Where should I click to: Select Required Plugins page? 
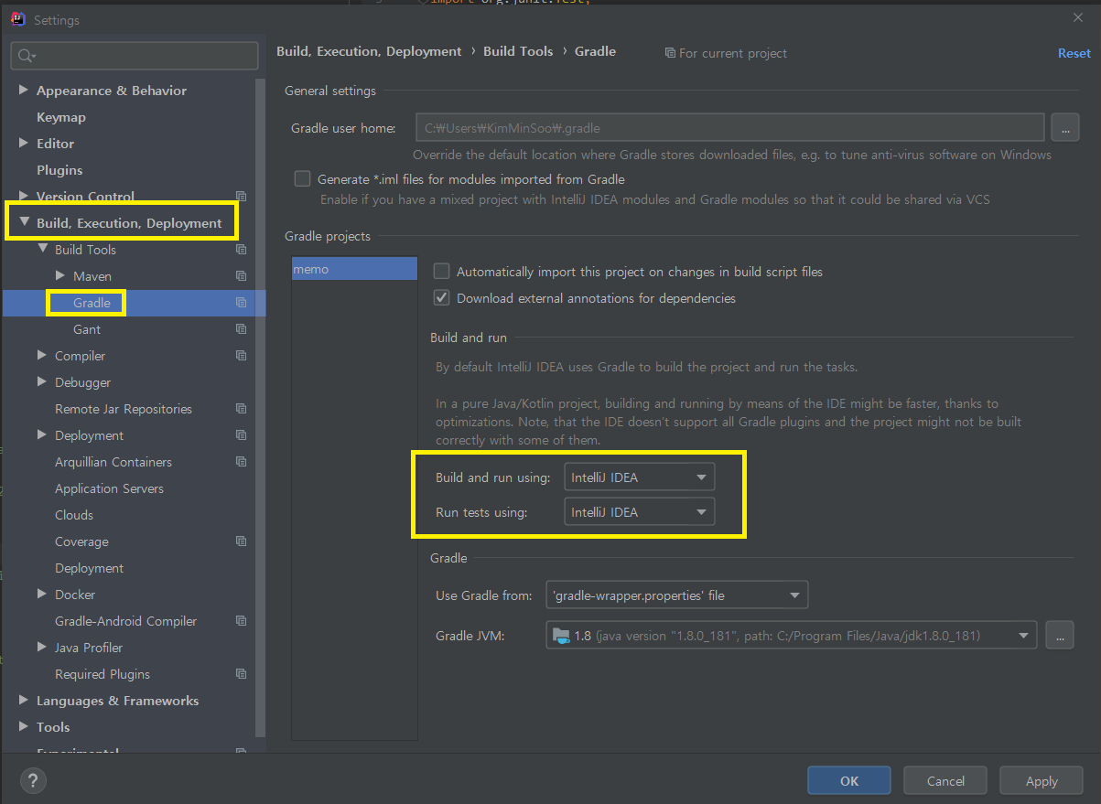tap(103, 674)
